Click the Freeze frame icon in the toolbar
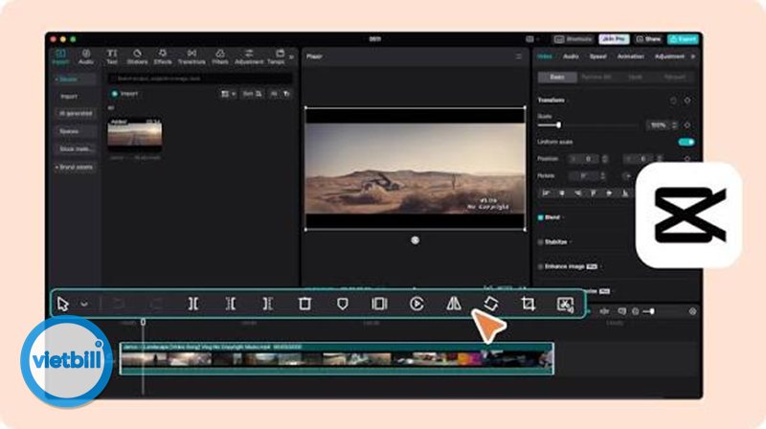Viewport: 766px width, 429px height. tap(379, 304)
